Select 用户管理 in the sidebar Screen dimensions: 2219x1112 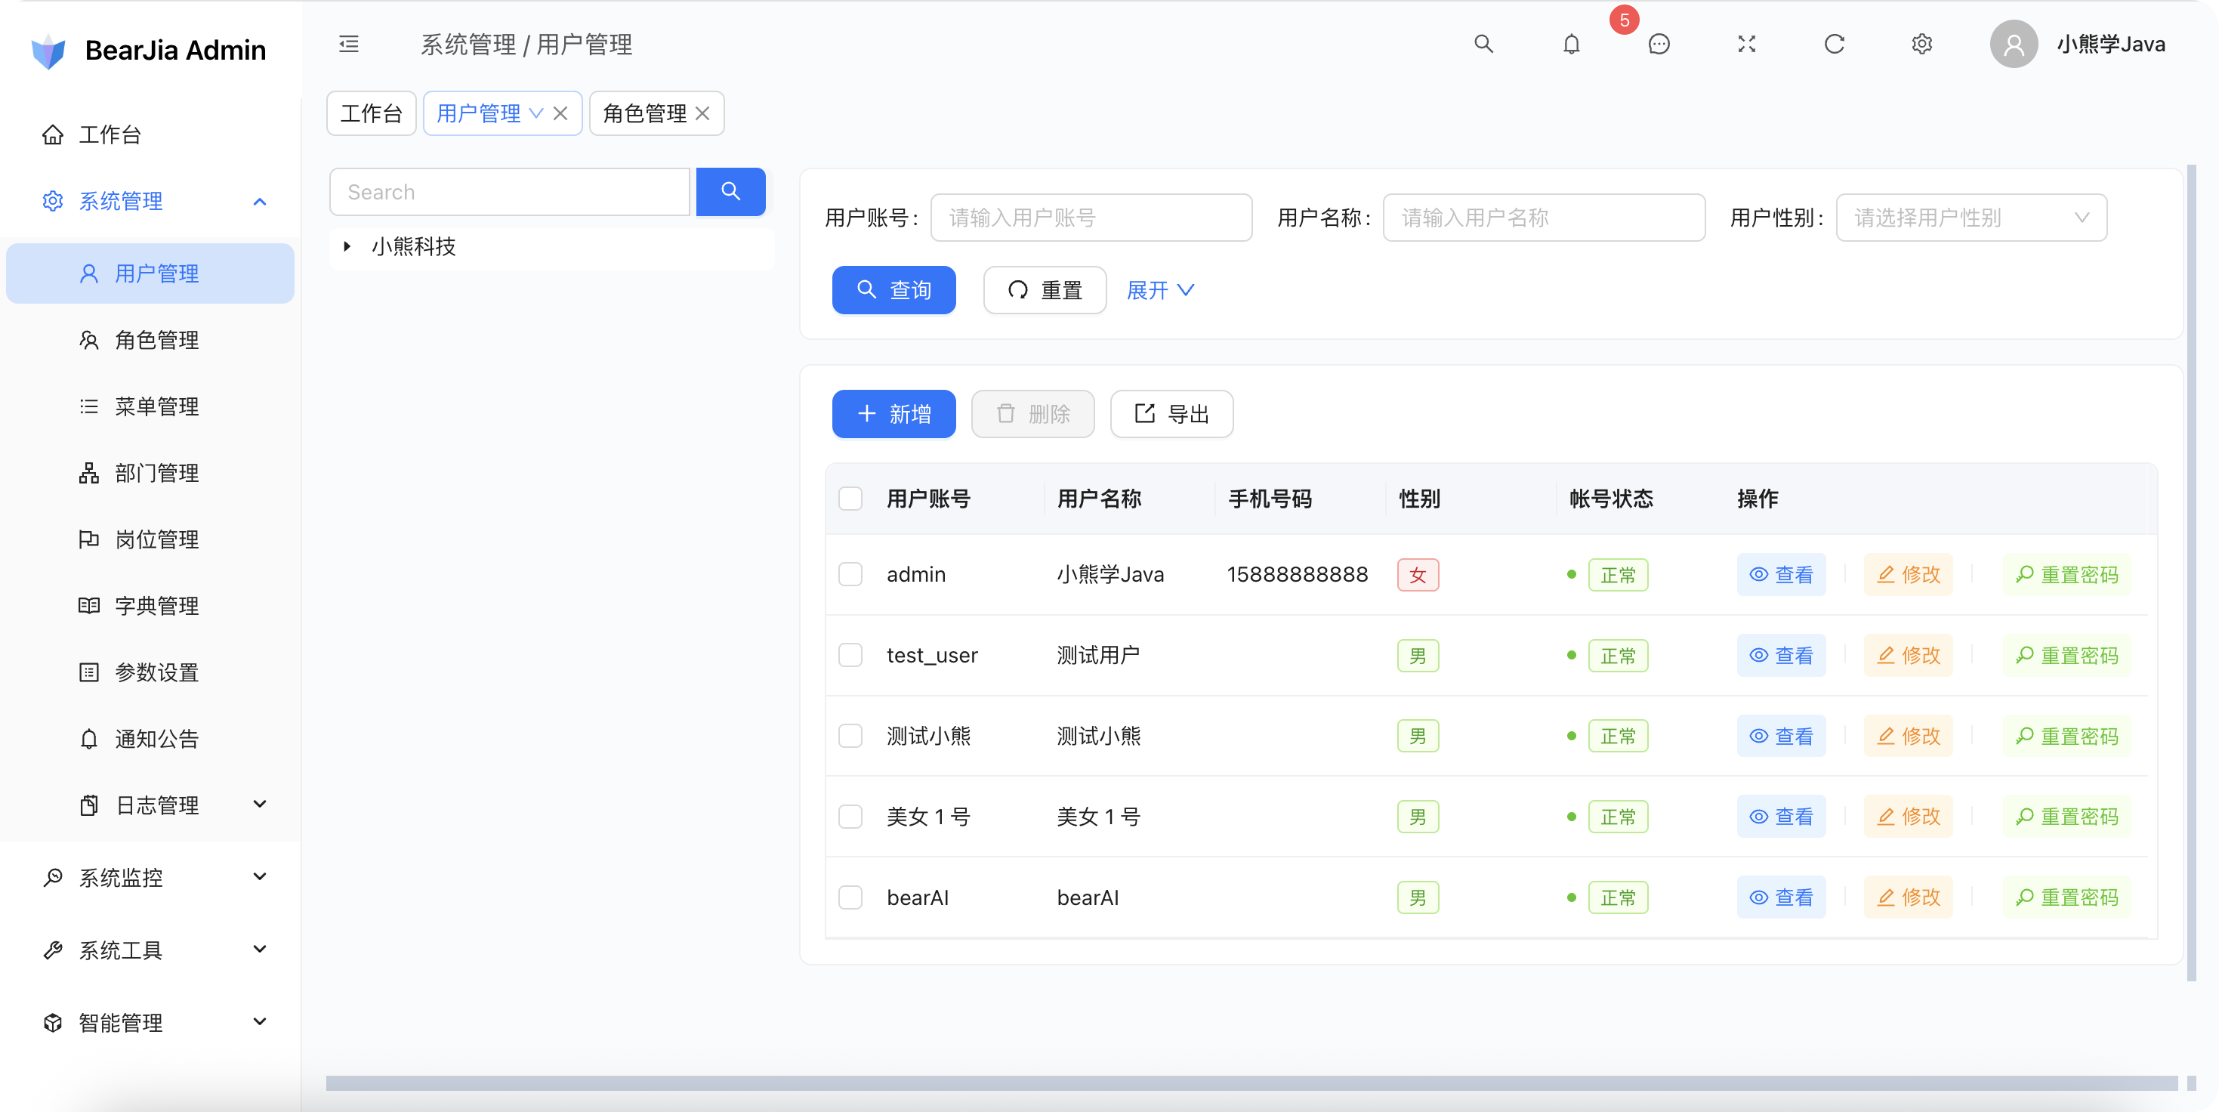click(150, 273)
